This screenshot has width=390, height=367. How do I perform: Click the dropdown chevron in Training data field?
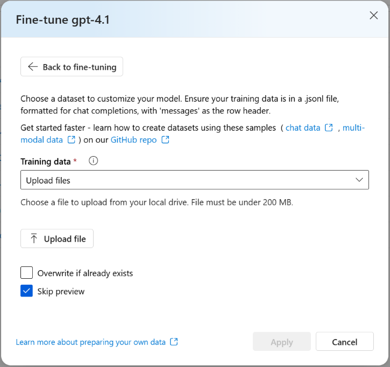(359, 180)
